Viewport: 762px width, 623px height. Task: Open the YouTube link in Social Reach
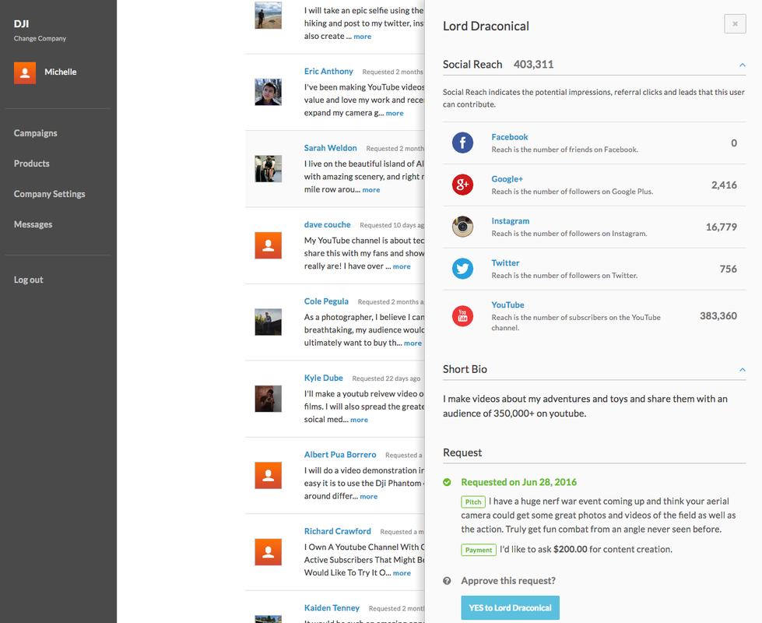(x=507, y=304)
